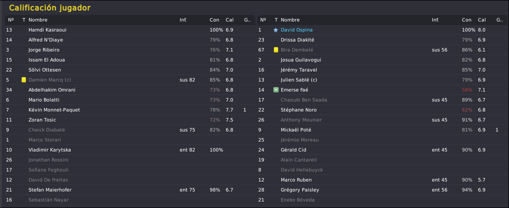This screenshot has width=509, height=208.
Task: Select Marco Ruben's row
Action: 296,180
